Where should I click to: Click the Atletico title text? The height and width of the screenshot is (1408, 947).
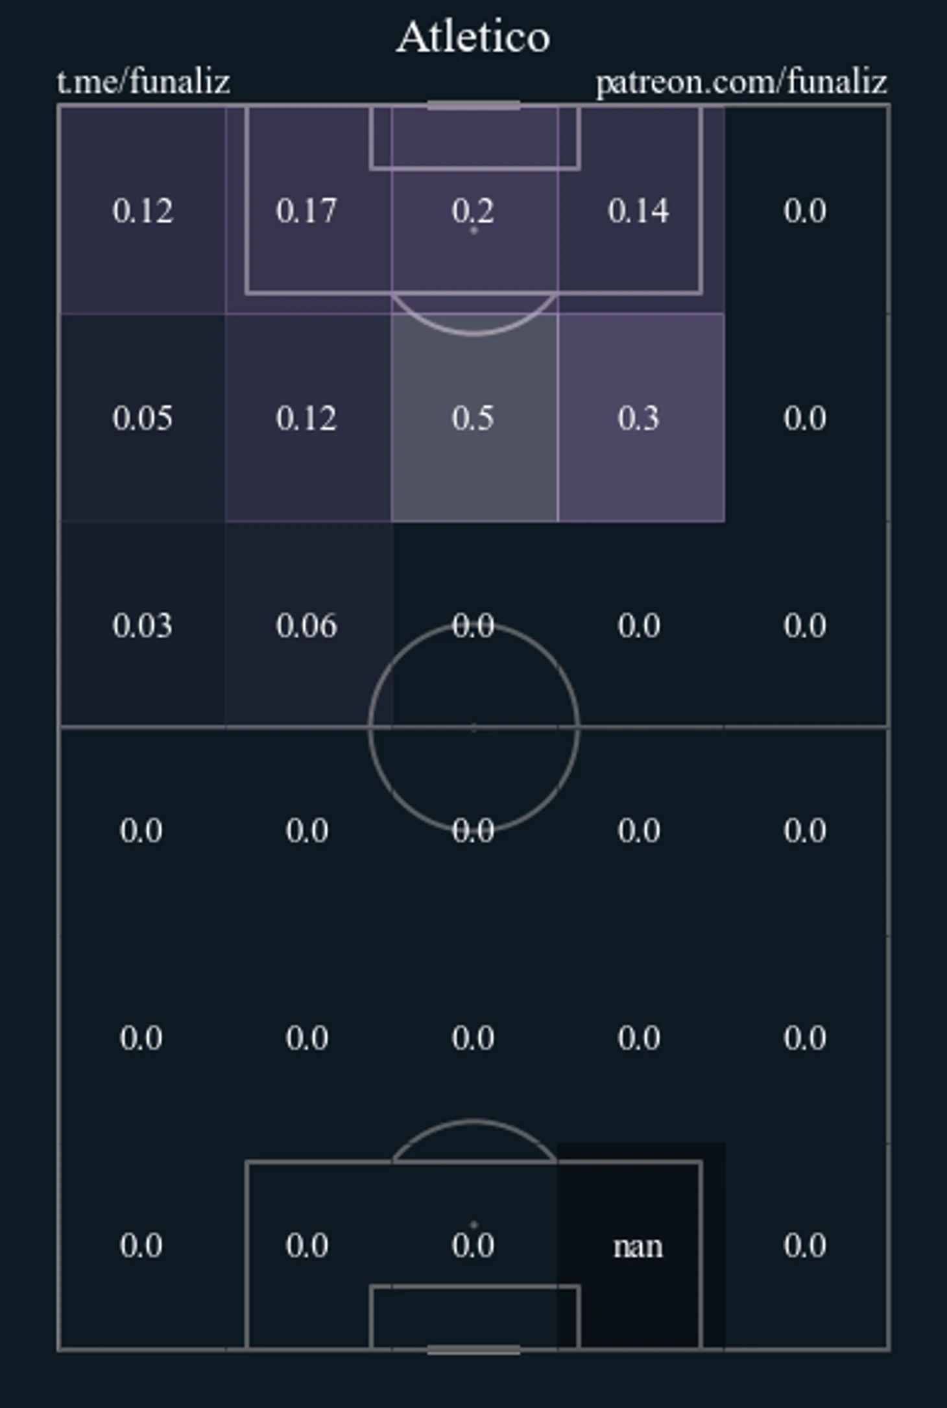pyautogui.click(x=473, y=36)
